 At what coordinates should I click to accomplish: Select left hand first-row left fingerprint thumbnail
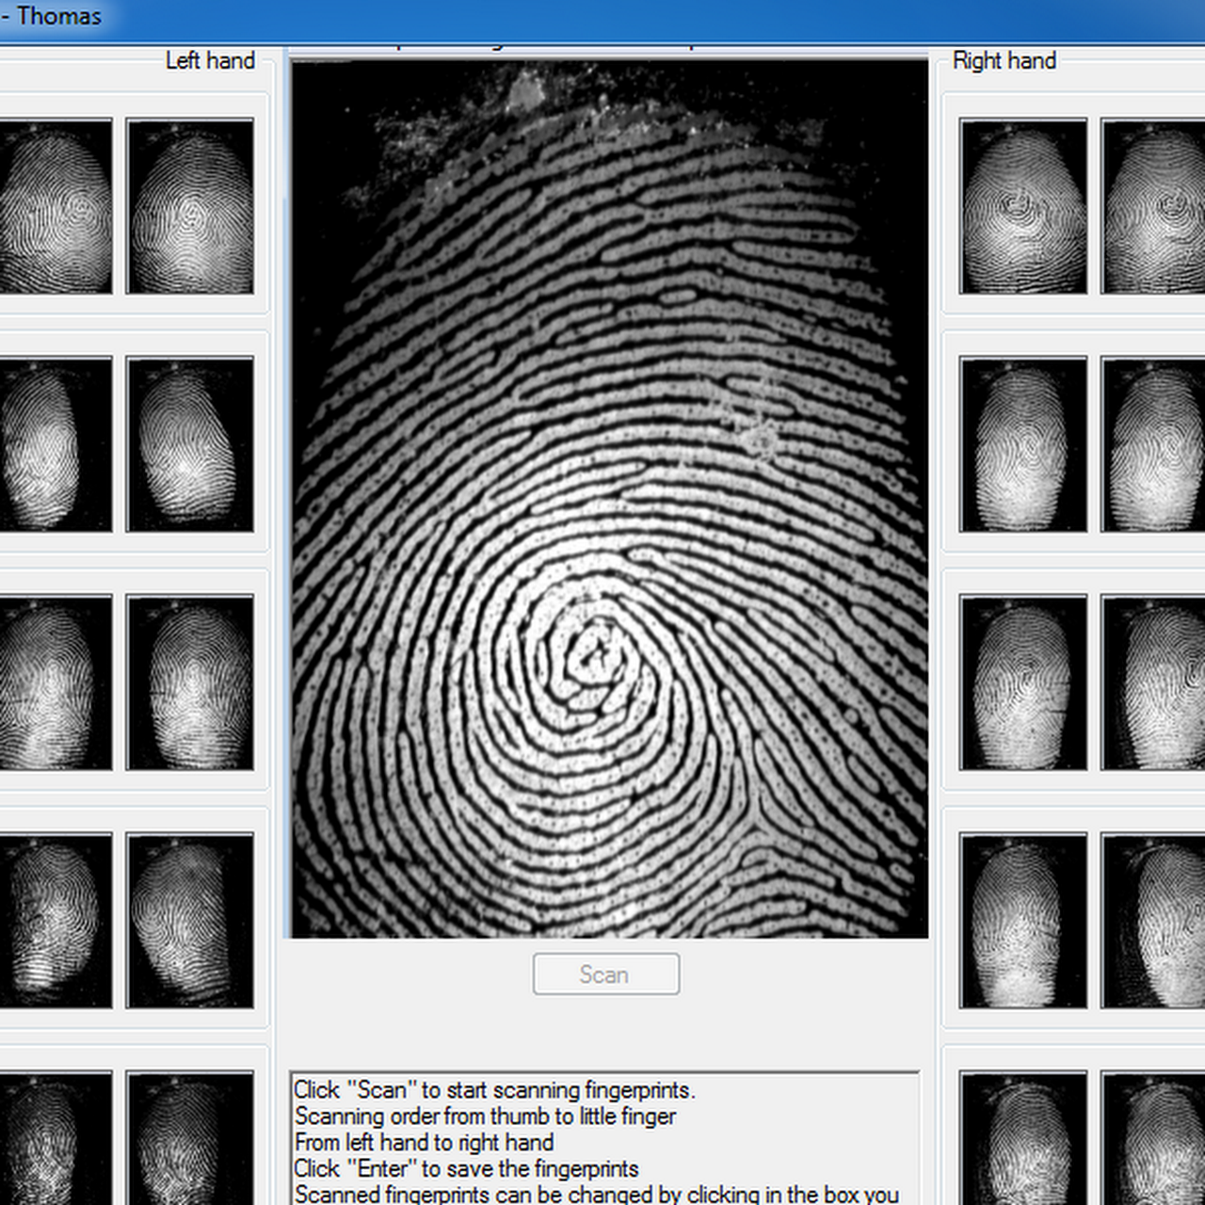point(55,206)
